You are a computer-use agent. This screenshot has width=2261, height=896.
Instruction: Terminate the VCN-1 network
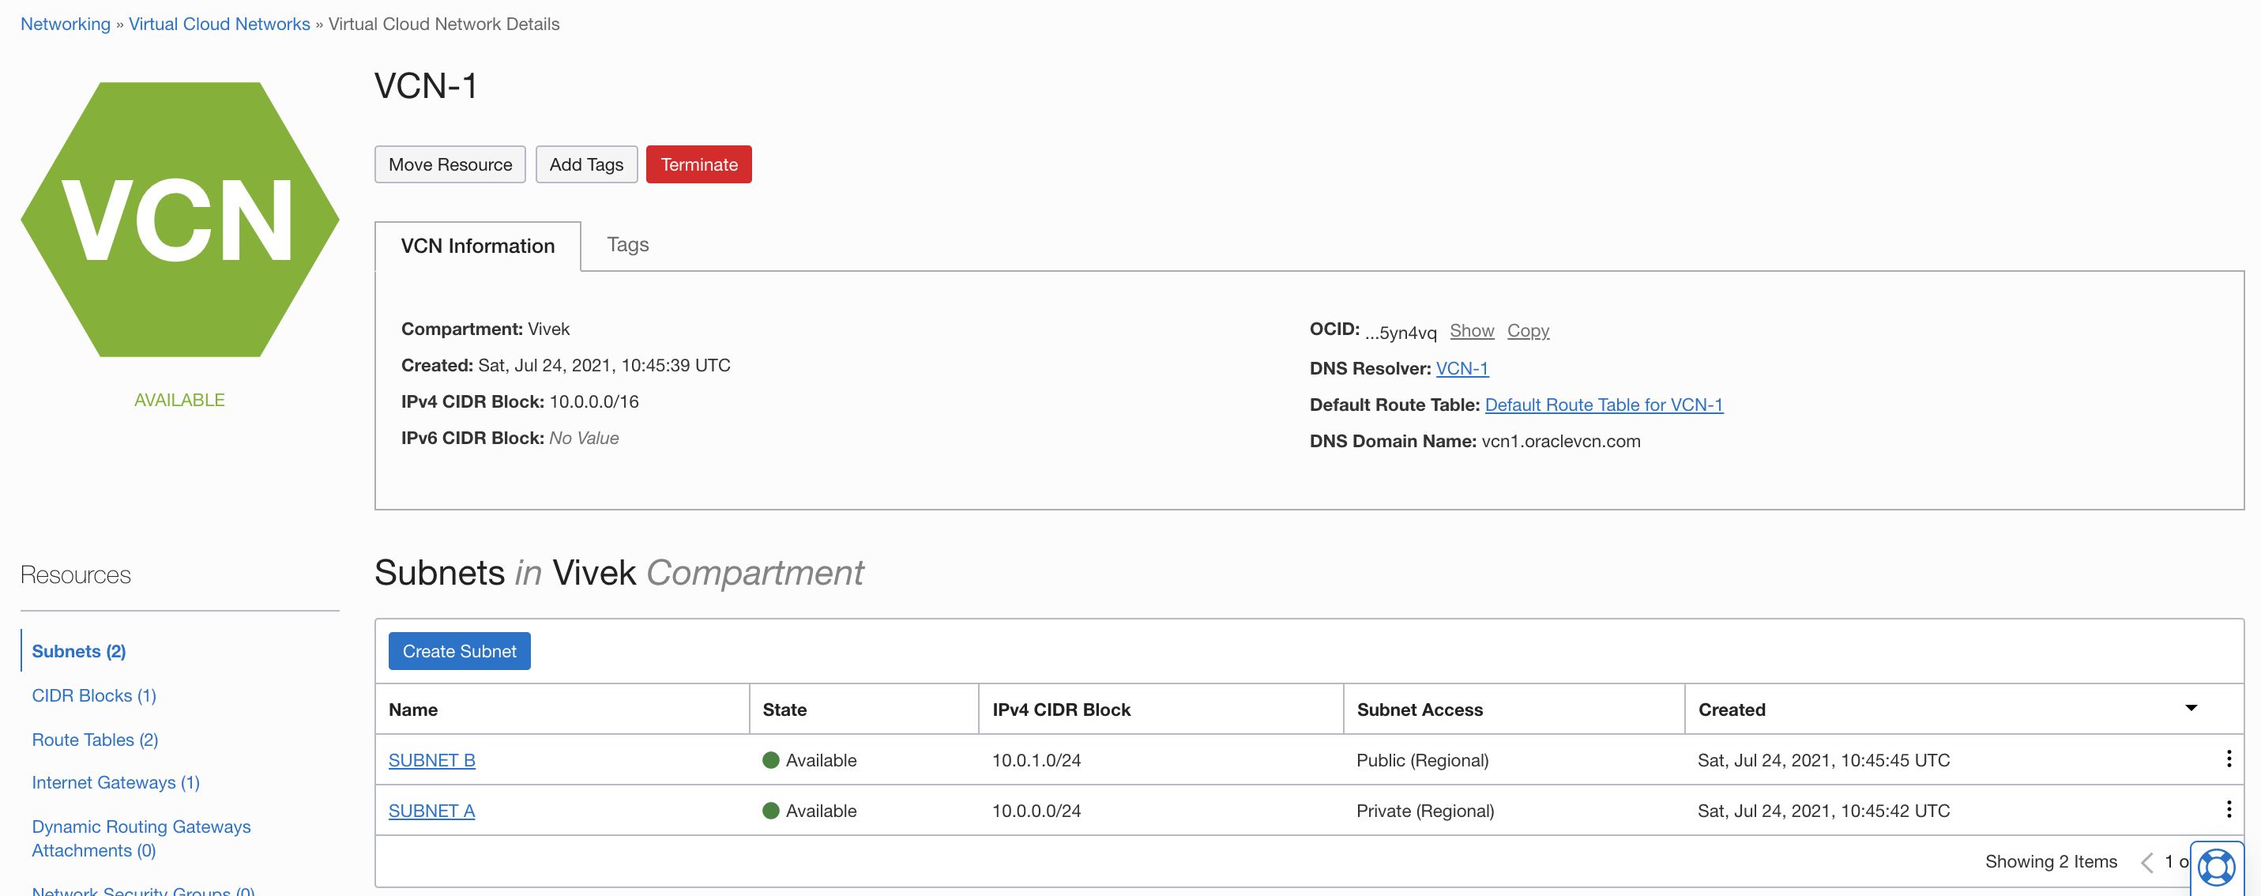(x=698, y=164)
